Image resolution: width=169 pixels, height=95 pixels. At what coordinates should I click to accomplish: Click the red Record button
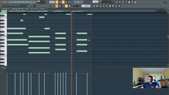[48, 2]
